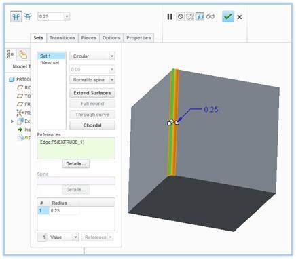Click the Through curve button
Image resolution: width=296 pixels, height=259 pixels.
[92, 115]
